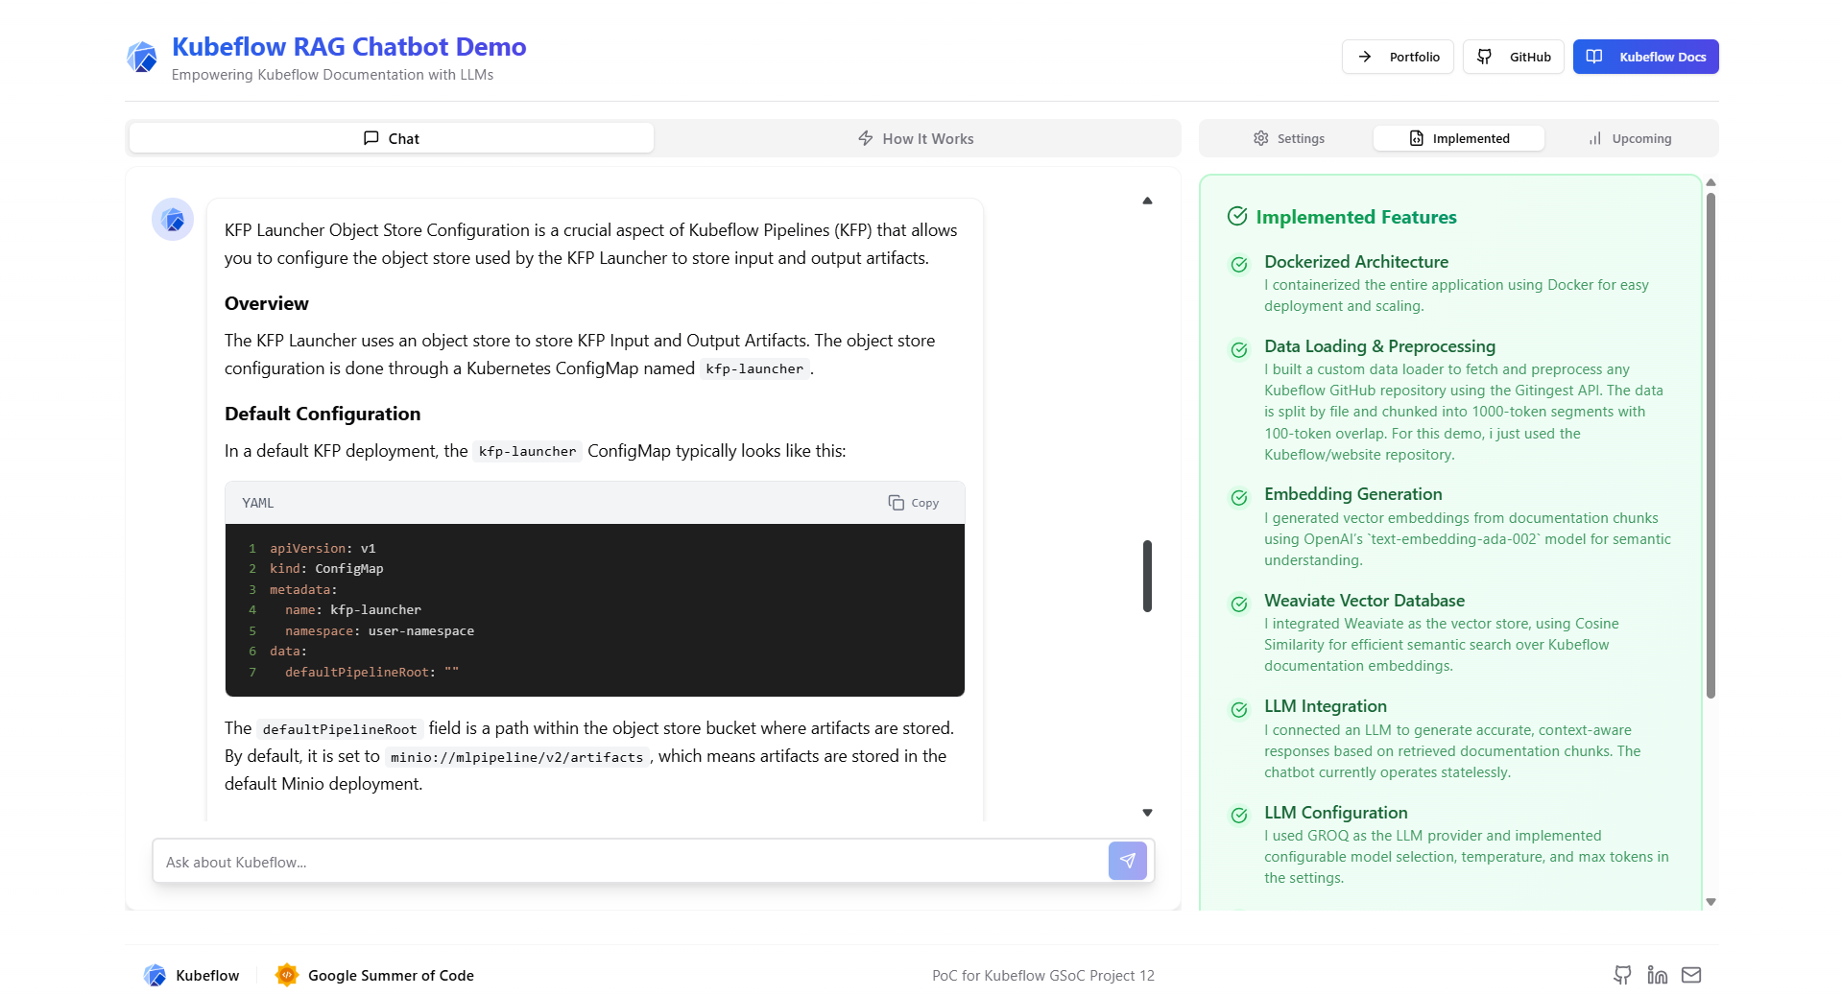This screenshot has height=996, width=1842.
Task: Click the features panel scrollbar thumb
Action: [1710, 446]
